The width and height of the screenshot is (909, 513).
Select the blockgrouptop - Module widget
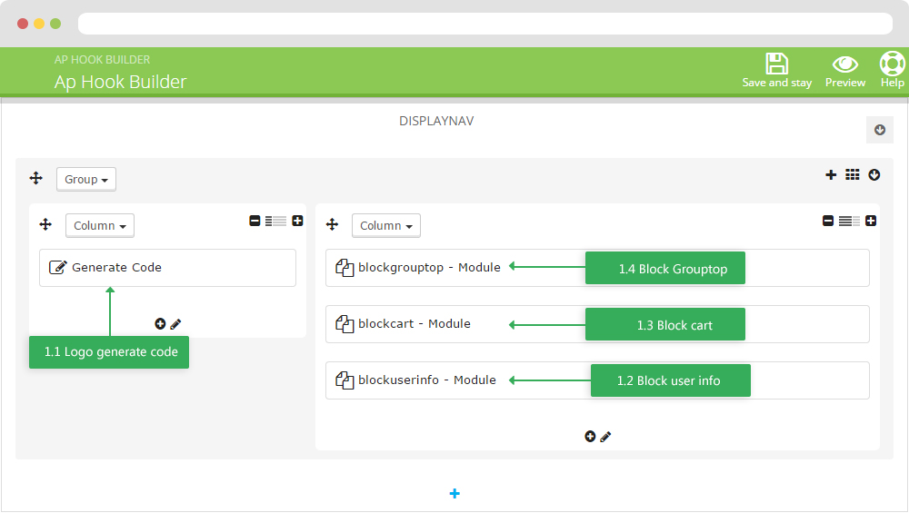click(x=597, y=268)
